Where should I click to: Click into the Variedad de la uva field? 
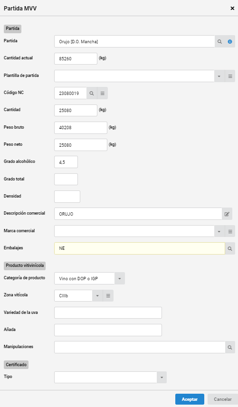108,313
